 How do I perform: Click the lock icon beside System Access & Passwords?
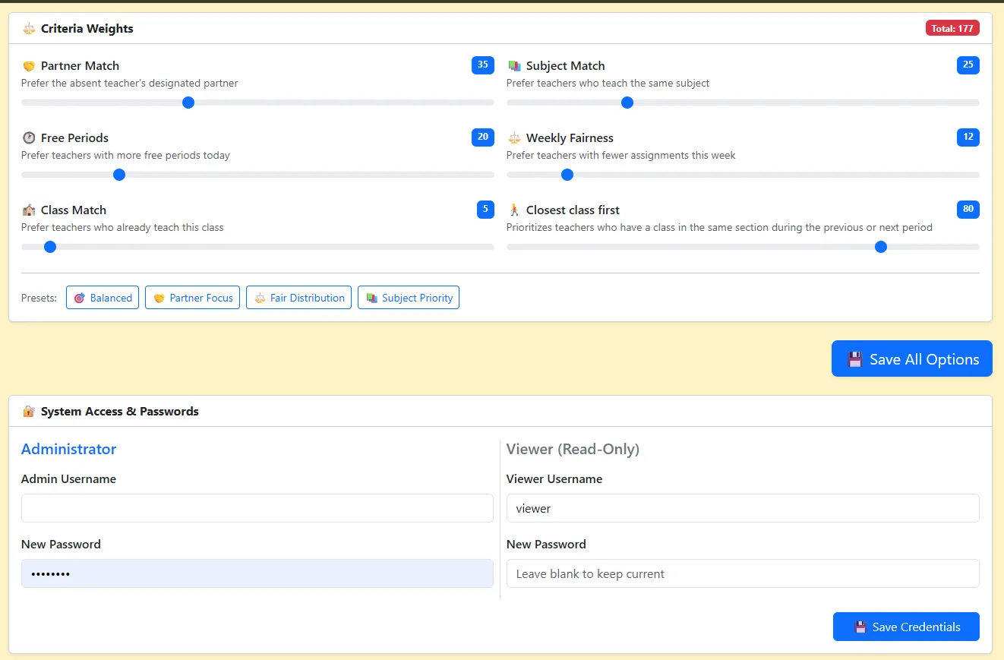pyautogui.click(x=29, y=412)
